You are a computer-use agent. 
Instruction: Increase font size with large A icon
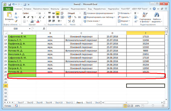[x=40, y=17]
